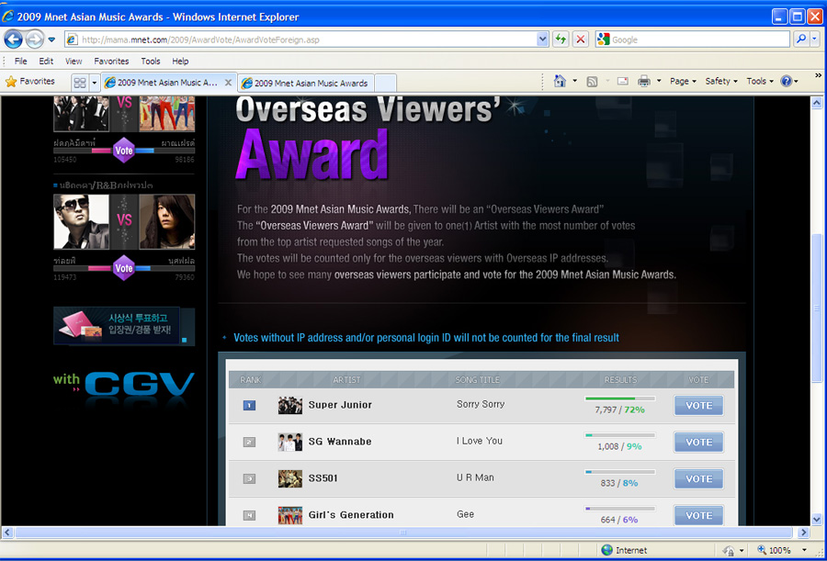The image size is (827, 561).
Task: Click the Google search box
Action: [693, 39]
